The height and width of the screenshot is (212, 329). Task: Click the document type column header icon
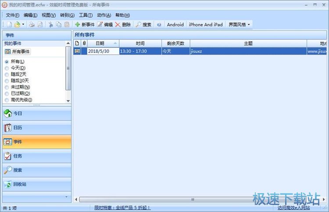pos(77,43)
